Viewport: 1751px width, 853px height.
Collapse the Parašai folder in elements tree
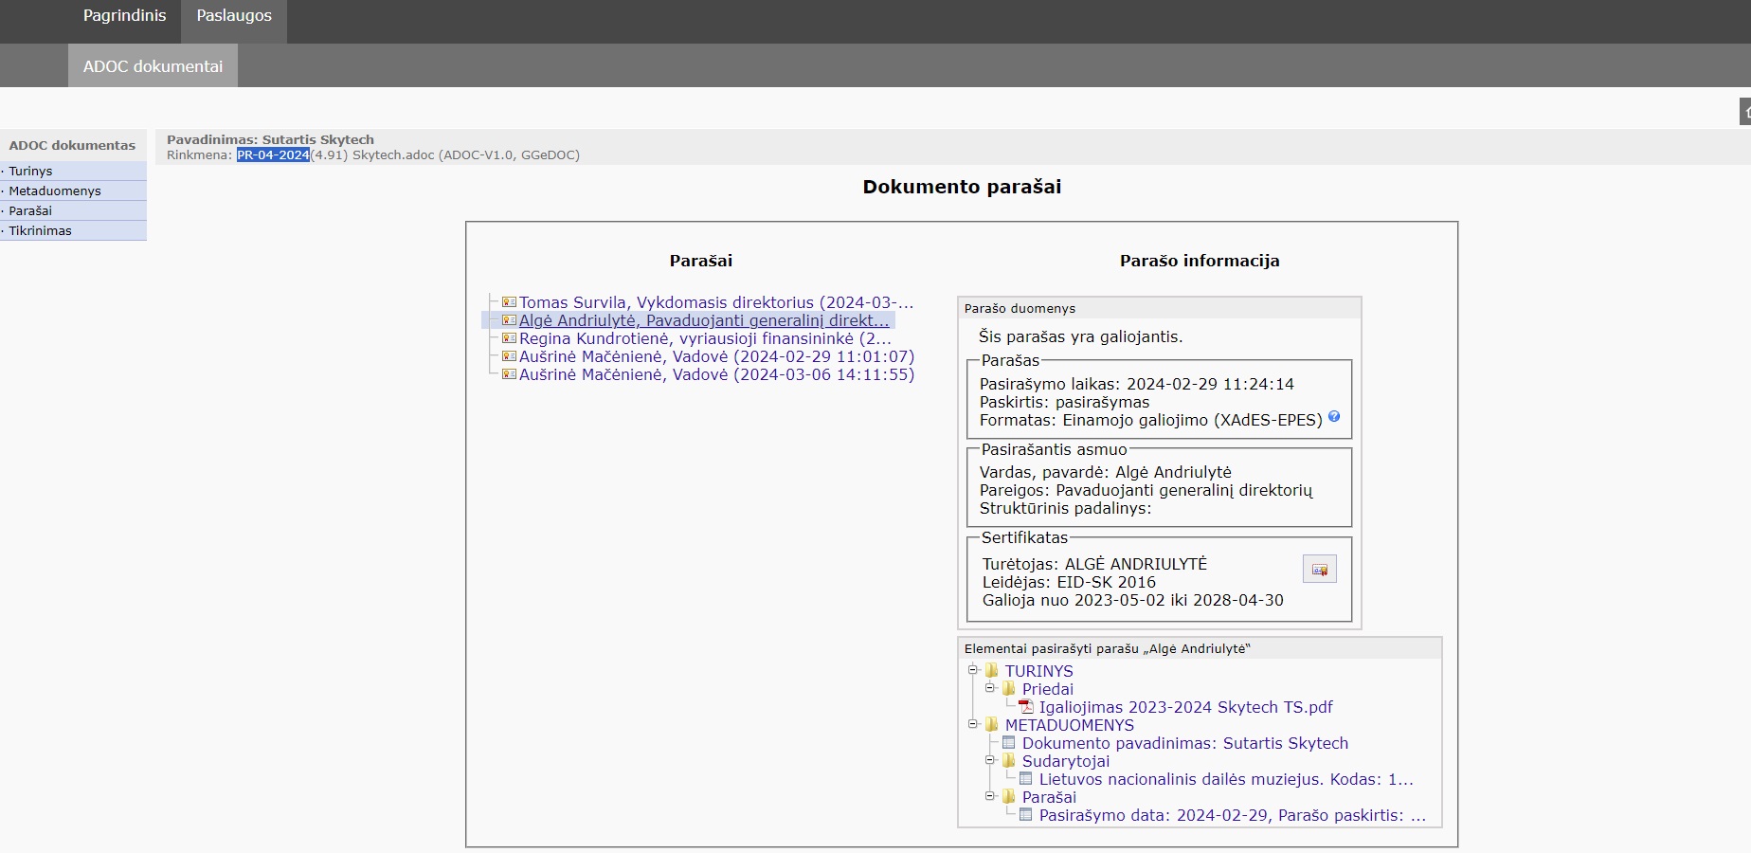[990, 796]
